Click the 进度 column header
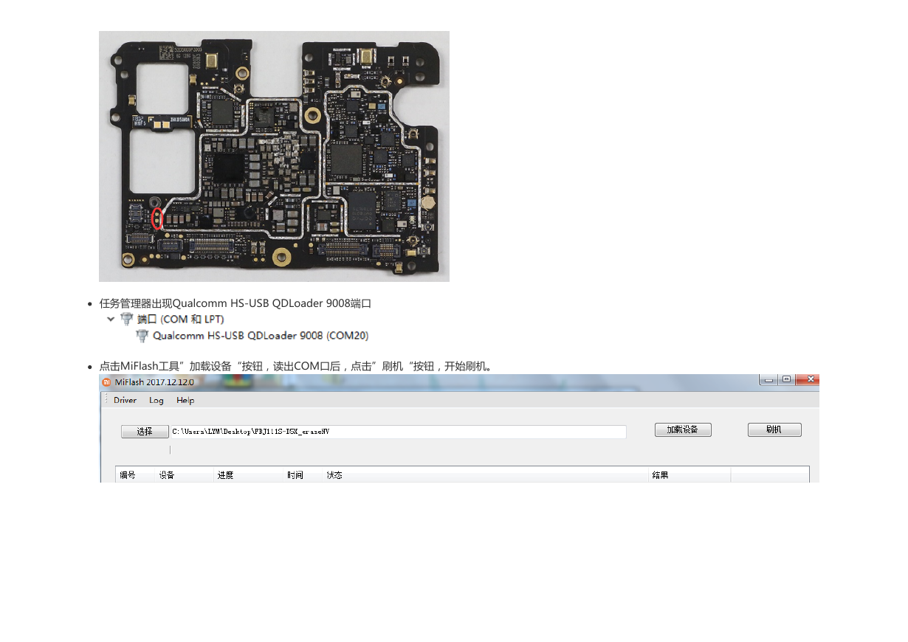The width and height of the screenshot is (908, 642). point(249,474)
